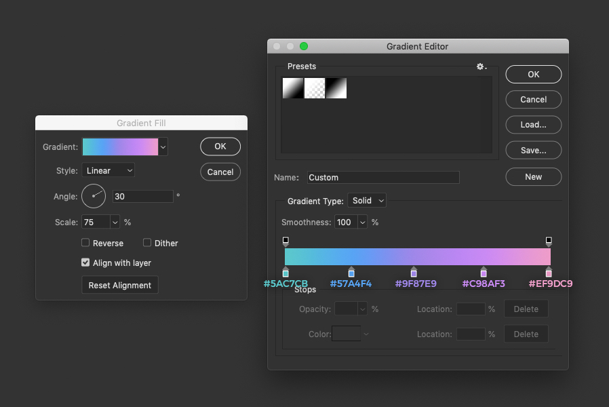Click the New gradient button

pyautogui.click(x=533, y=176)
